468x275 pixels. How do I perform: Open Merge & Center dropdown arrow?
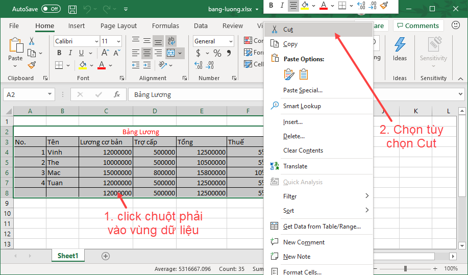pyautogui.click(x=180, y=53)
